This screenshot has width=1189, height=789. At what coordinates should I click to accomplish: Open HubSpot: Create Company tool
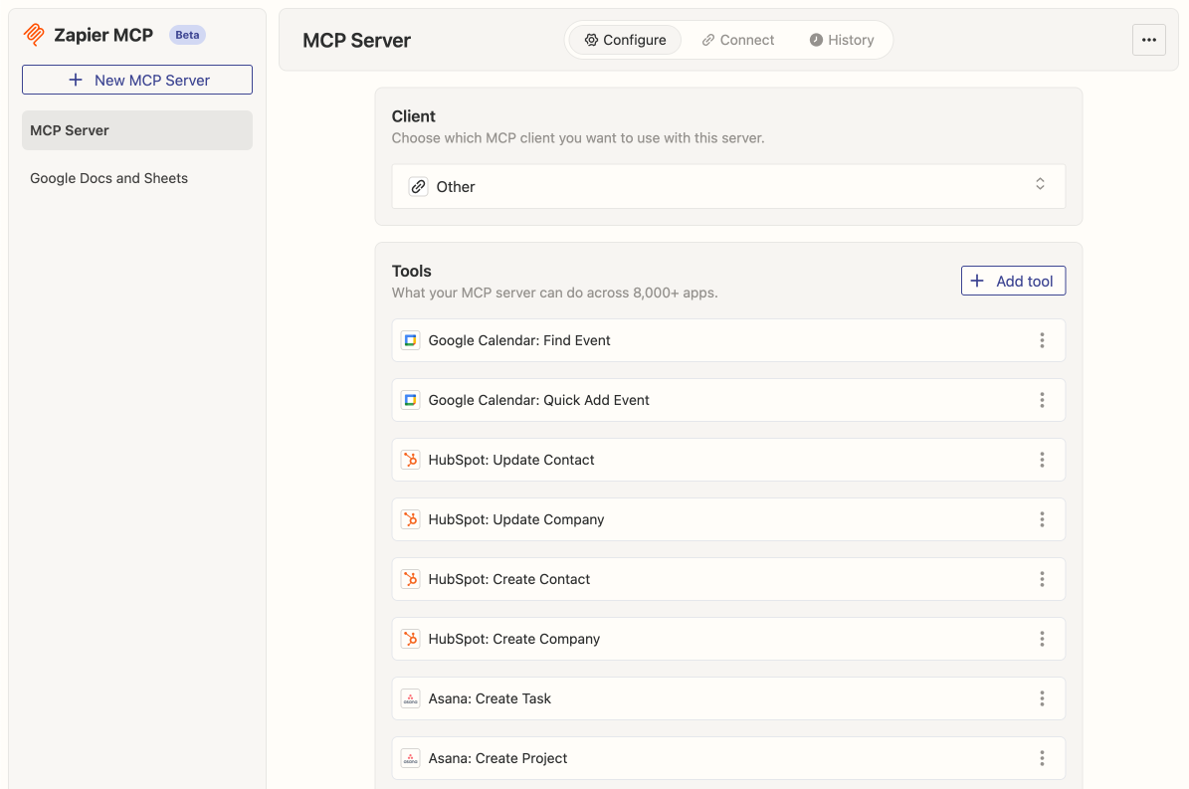[x=728, y=639]
